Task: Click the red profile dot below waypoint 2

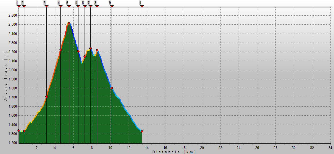Action: pyautogui.click(x=24, y=131)
